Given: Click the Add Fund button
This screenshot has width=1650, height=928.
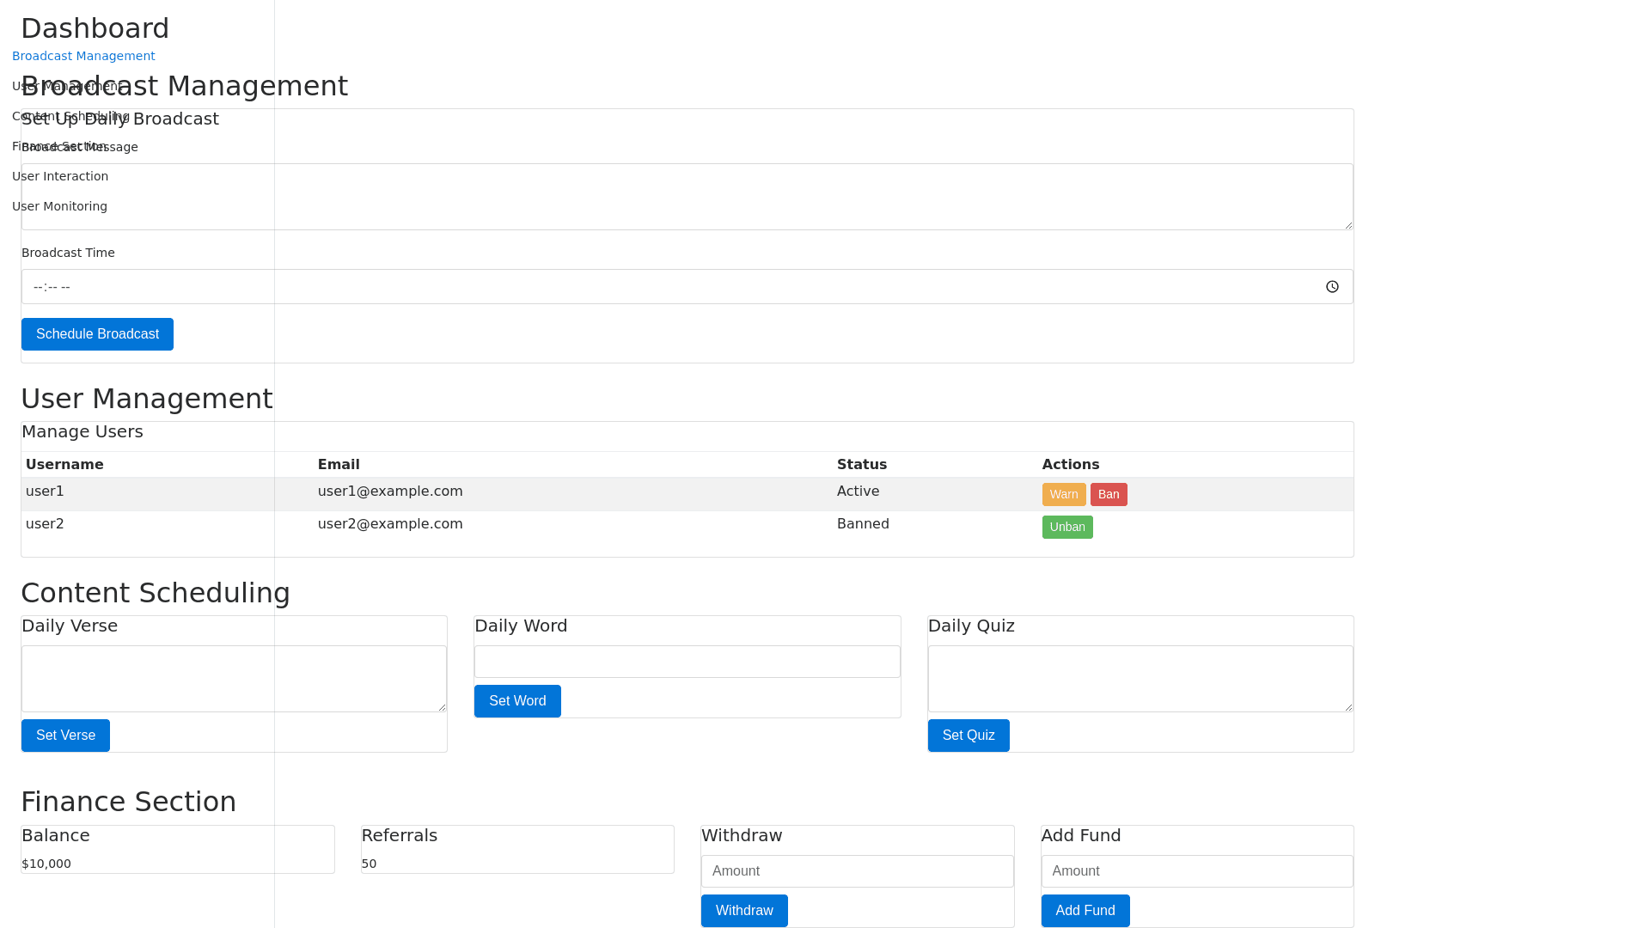Looking at the screenshot, I should [1085, 911].
